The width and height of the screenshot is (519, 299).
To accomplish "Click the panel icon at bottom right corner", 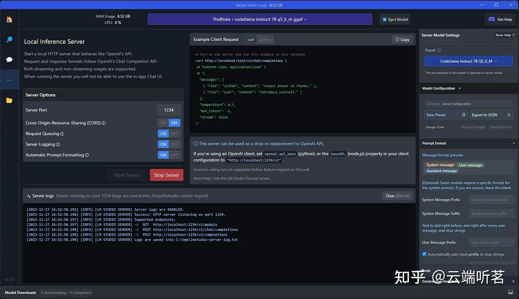I will tap(511, 292).
